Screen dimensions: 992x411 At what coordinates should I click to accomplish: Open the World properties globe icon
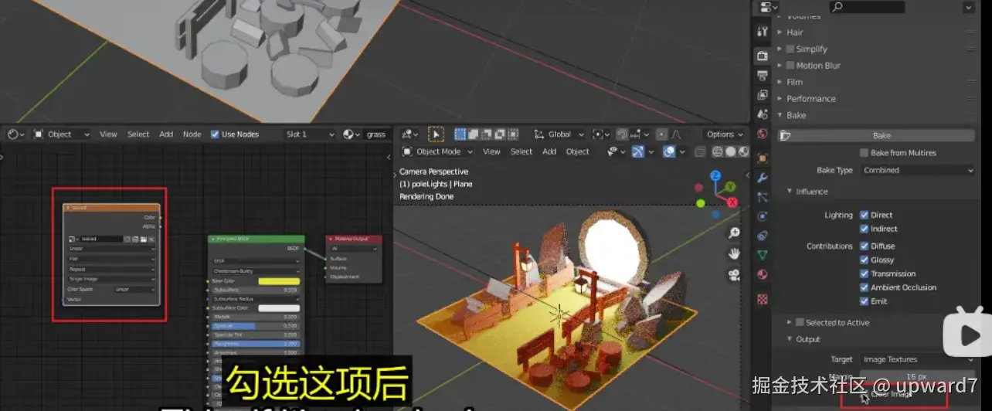click(x=763, y=134)
